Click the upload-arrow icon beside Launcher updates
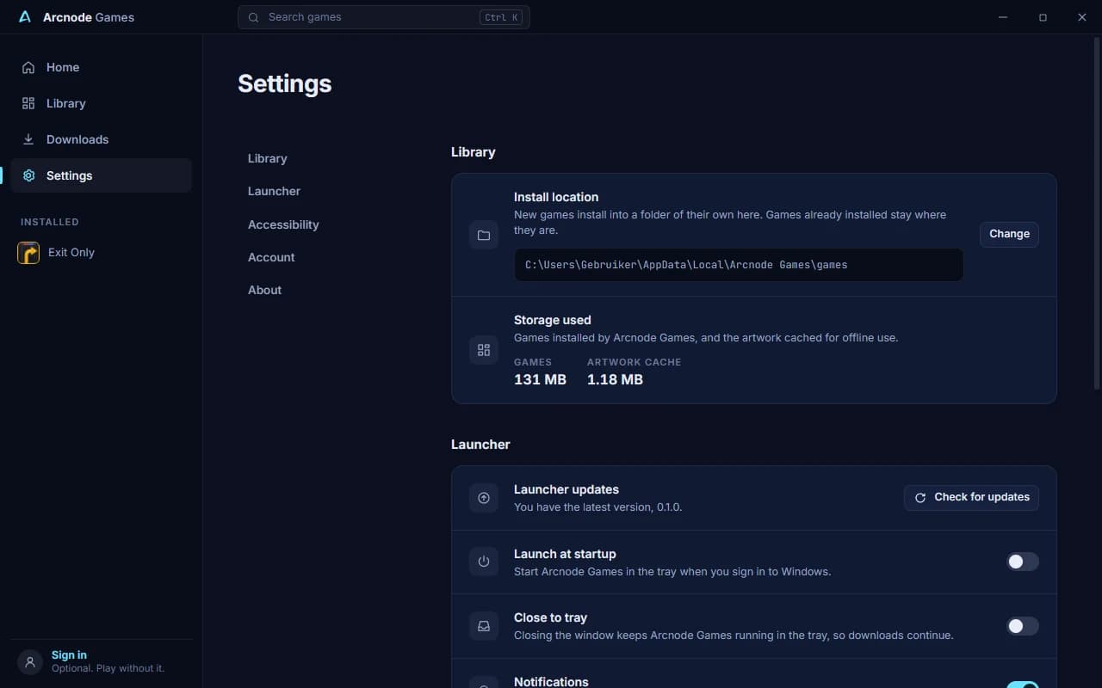 coord(484,498)
